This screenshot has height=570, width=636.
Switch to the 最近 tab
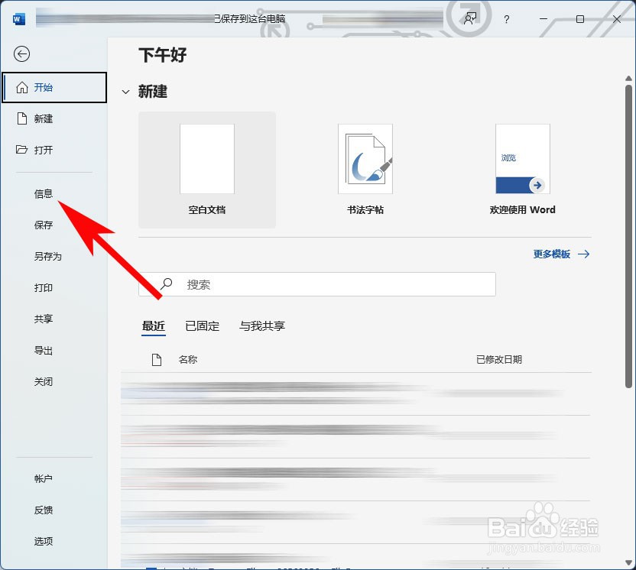(154, 326)
